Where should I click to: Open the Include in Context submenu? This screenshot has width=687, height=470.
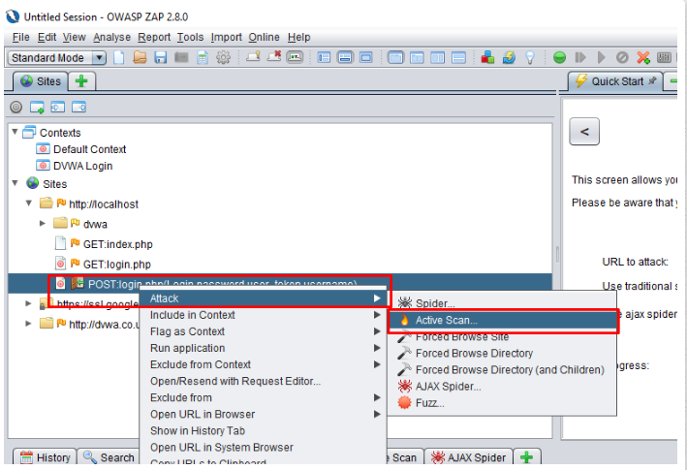click(263, 315)
